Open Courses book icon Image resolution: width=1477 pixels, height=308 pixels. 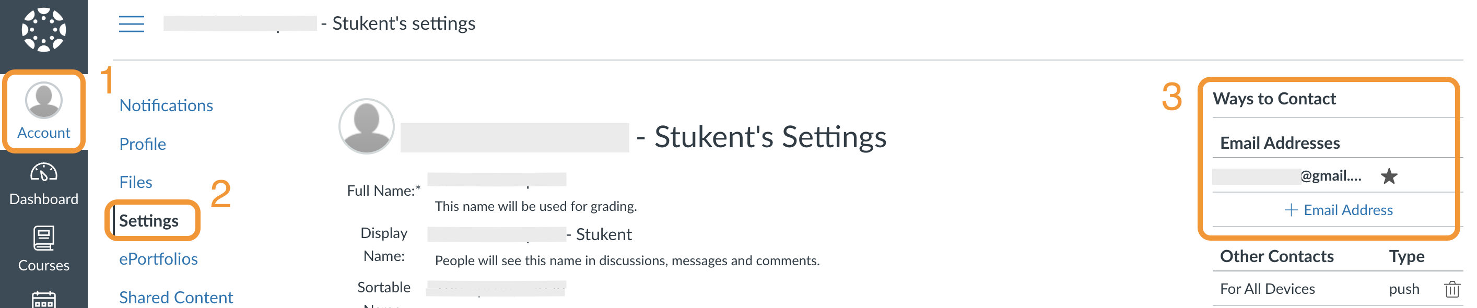(x=43, y=238)
